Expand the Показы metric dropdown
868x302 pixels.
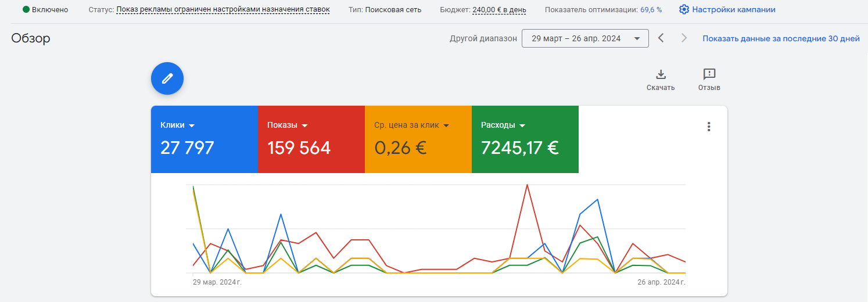(304, 125)
